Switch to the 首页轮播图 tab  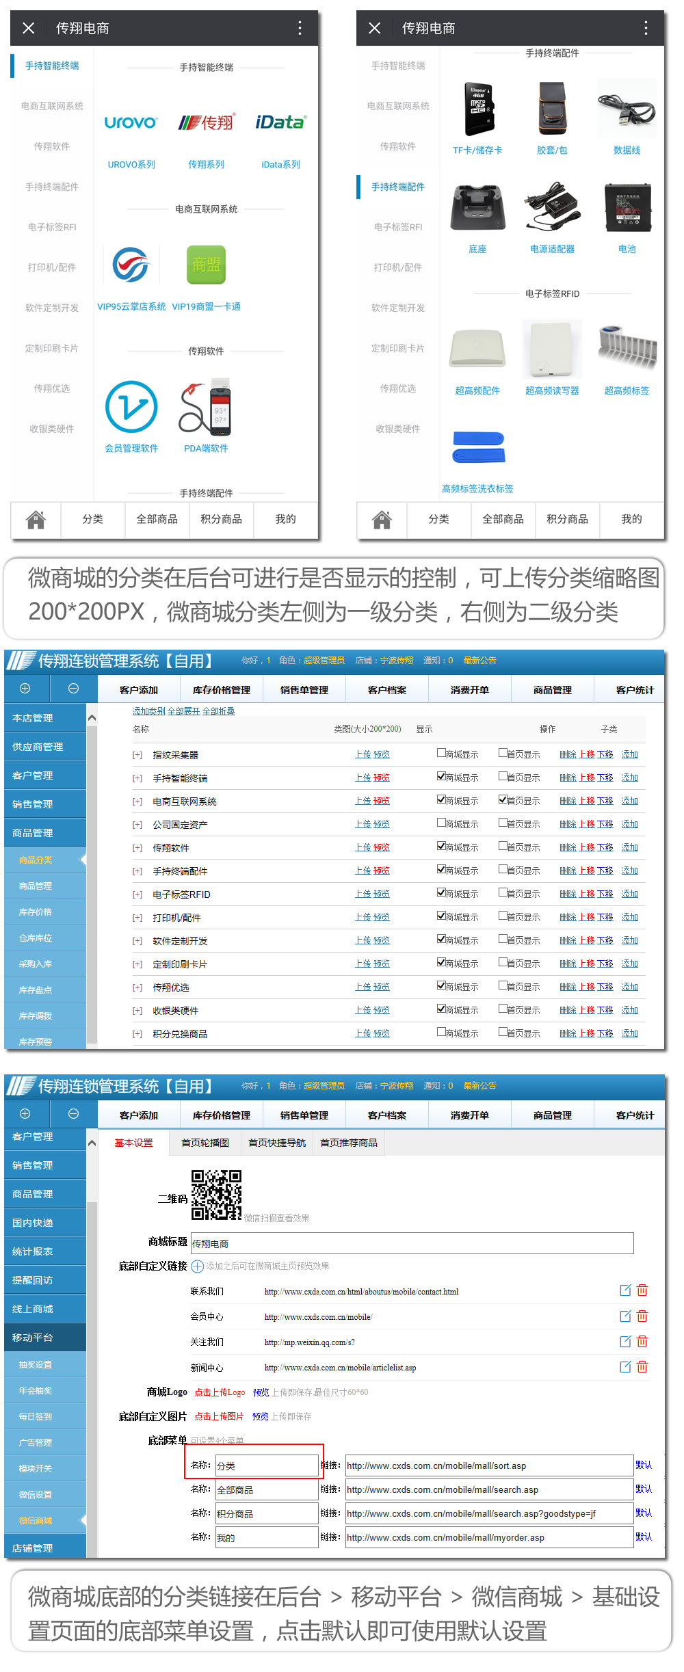click(x=205, y=1143)
